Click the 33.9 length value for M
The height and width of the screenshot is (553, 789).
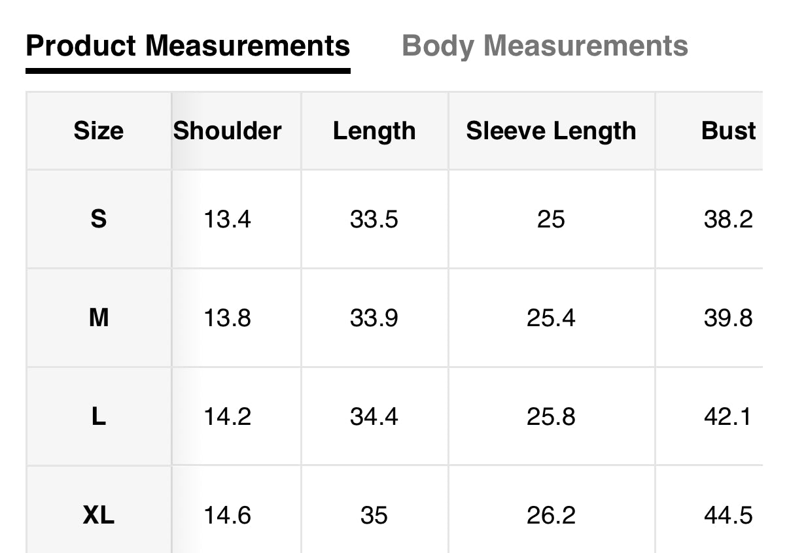tap(374, 318)
